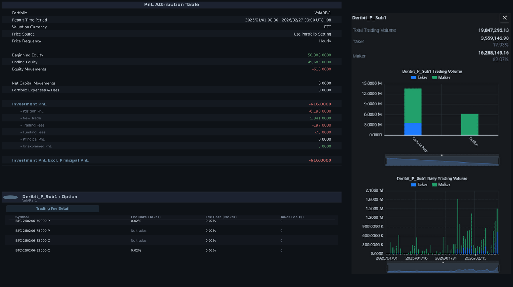Image resolution: width=513 pixels, height=287 pixels.
Task: Click the Coin-M Perp axis label
Action: 420,145
